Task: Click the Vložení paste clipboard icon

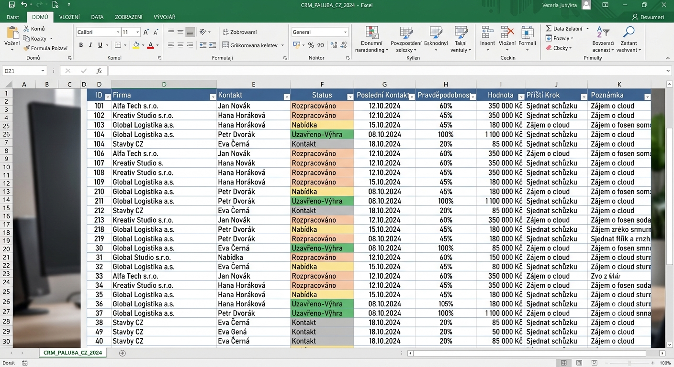Action: point(12,33)
